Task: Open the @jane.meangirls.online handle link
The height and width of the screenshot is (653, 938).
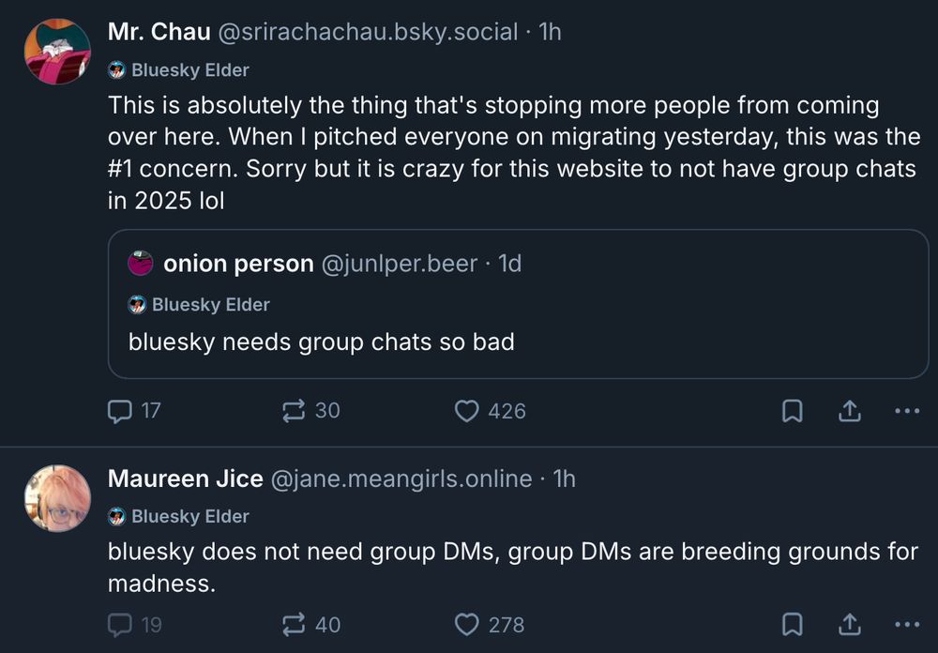Action: 401,478
